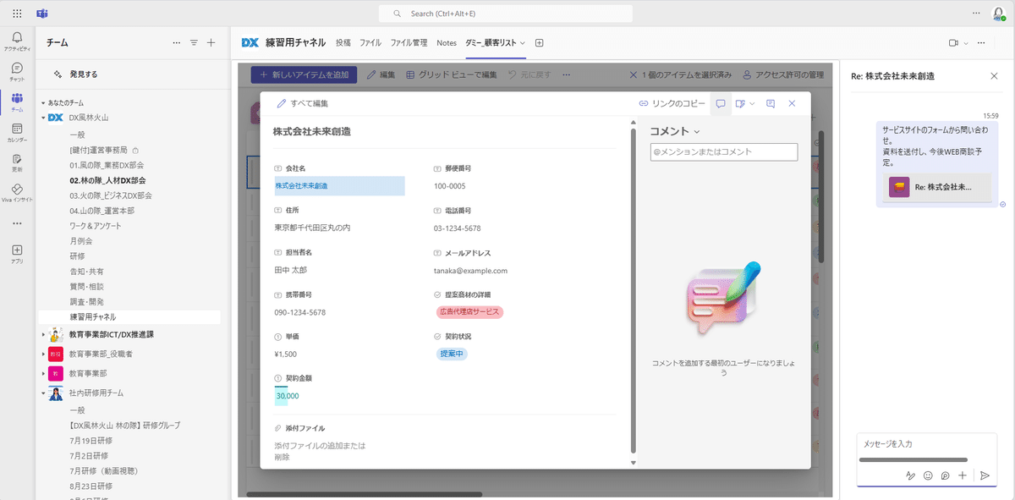Click アクセス許可の管理 in the command bar

coord(783,74)
